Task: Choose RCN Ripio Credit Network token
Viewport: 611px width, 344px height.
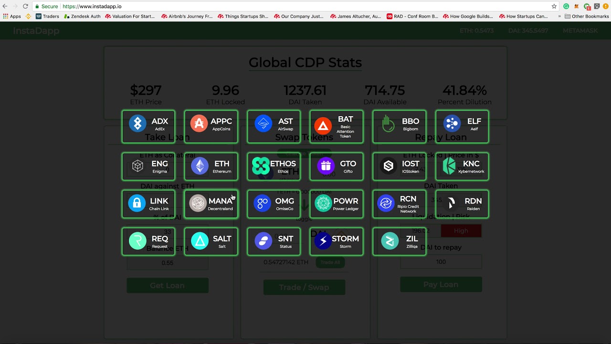Action: [400, 204]
